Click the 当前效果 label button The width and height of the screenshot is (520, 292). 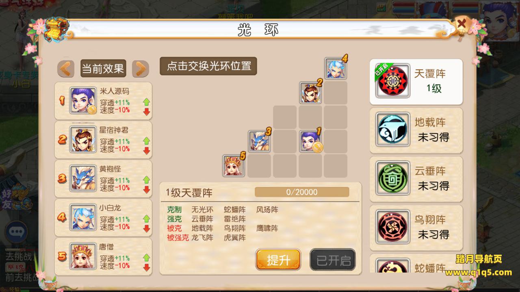(103, 69)
